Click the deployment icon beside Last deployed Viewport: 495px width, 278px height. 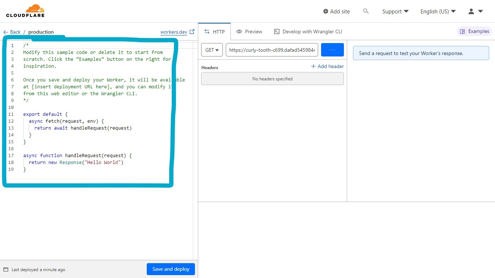6,270
